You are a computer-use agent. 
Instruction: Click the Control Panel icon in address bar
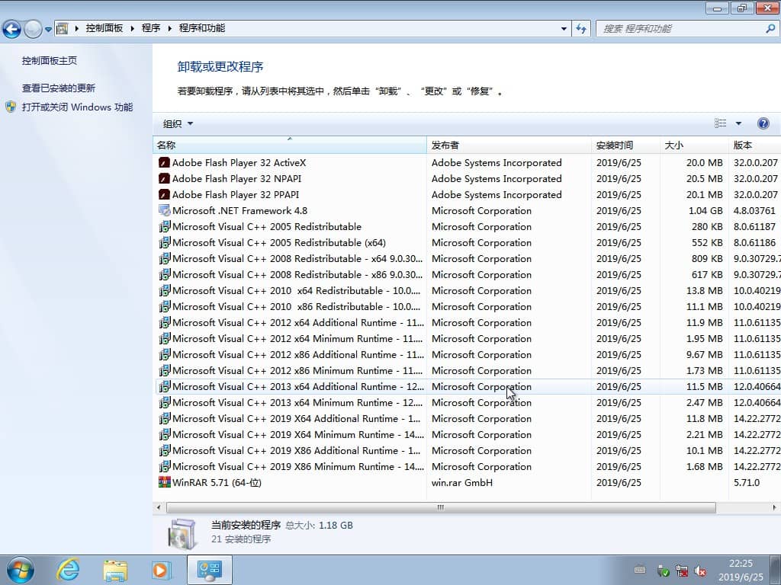pos(63,28)
